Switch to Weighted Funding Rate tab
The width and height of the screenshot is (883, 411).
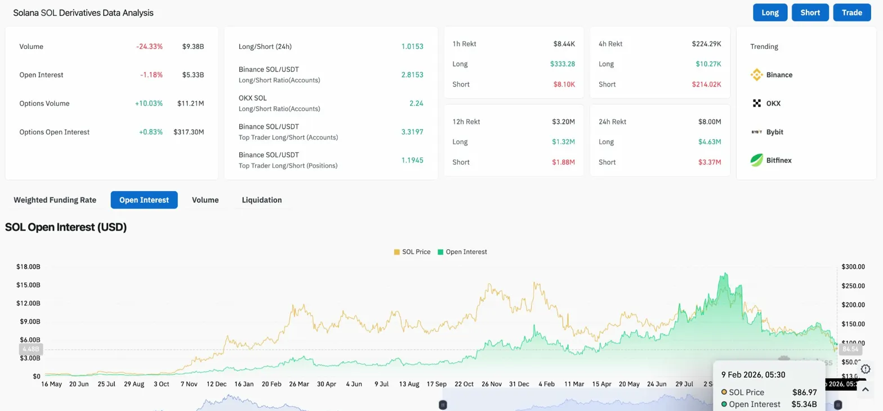point(55,200)
